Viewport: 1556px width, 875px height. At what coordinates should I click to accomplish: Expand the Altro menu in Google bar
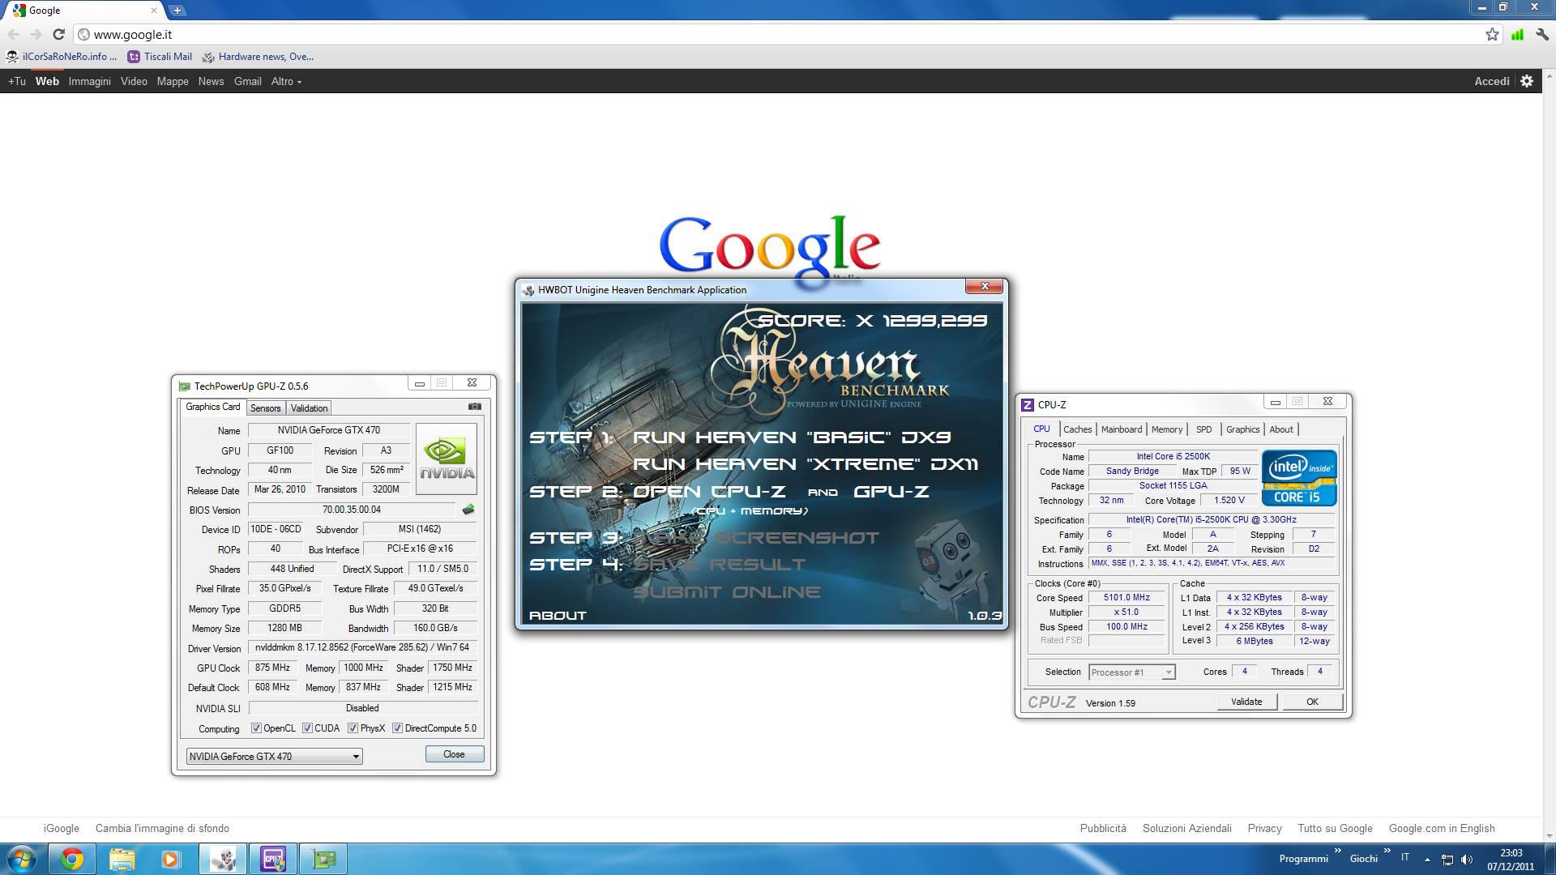click(x=286, y=81)
